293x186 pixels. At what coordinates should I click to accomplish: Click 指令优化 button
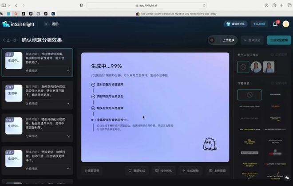pyautogui.click(x=163, y=170)
